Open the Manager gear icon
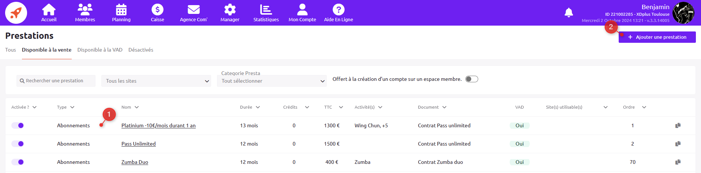Image resolution: width=701 pixels, height=173 pixels. point(230,10)
